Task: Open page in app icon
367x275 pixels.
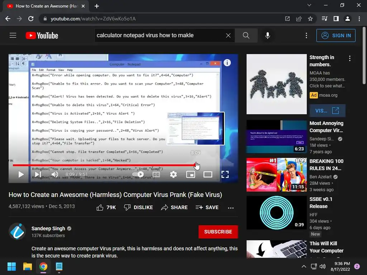Action: (287, 19)
